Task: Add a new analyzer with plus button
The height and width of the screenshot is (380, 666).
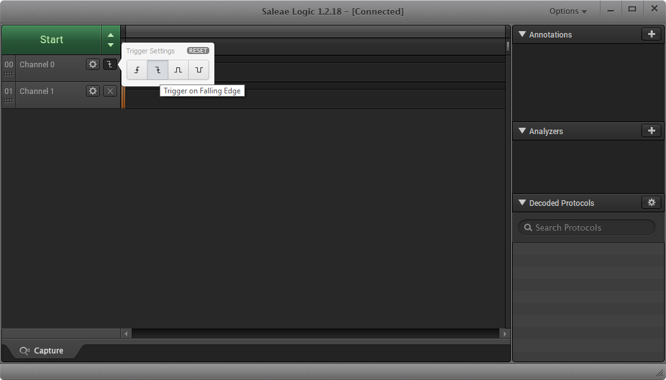Action: pos(651,131)
